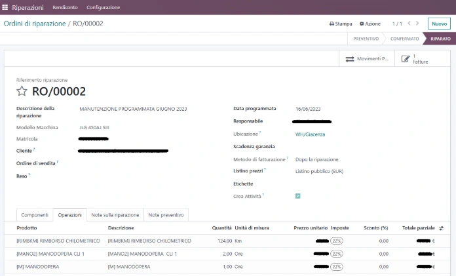456x276 pixels.
Task: Click the Listino pubblico (EUR) value
Action: point(319,171)
